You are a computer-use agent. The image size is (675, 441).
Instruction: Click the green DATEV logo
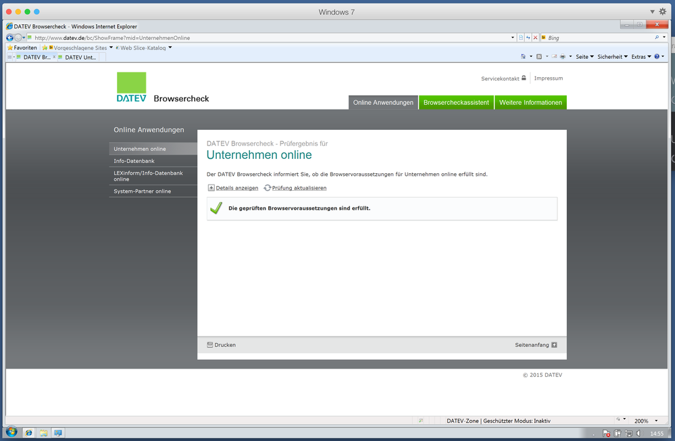pos(131,87)
